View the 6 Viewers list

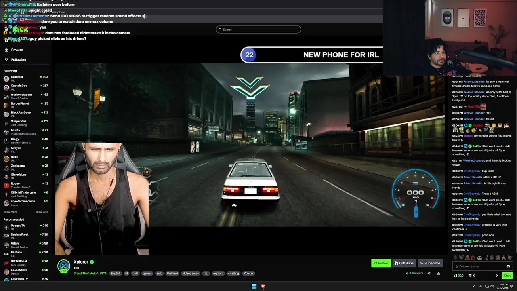[x=414, y=274]
